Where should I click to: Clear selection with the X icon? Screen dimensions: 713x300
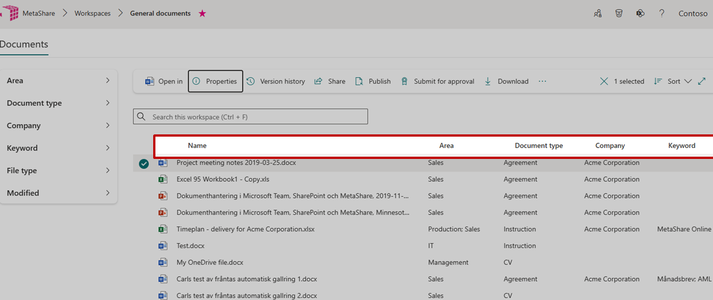[x=604, y=81]
